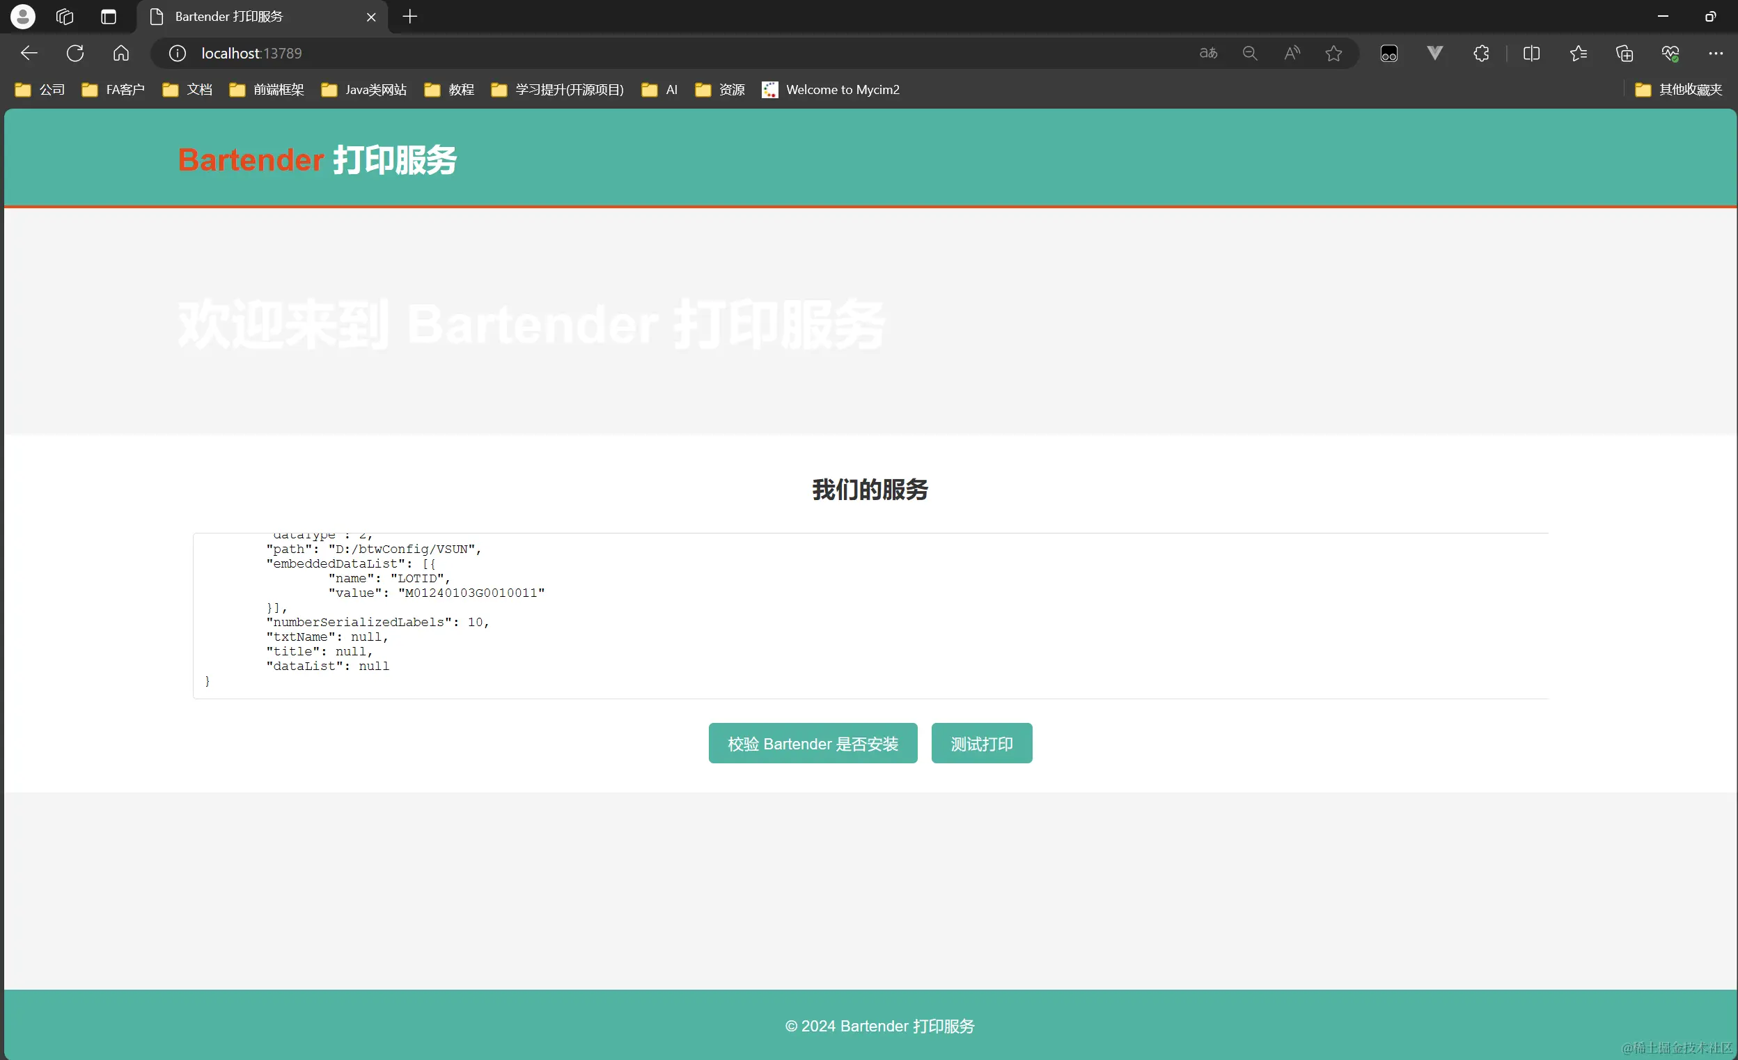Expand the Java类网站 bookmarks folder

364,90
